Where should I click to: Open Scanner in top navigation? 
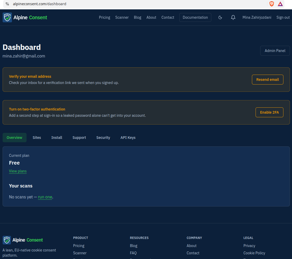coord(122,17)
